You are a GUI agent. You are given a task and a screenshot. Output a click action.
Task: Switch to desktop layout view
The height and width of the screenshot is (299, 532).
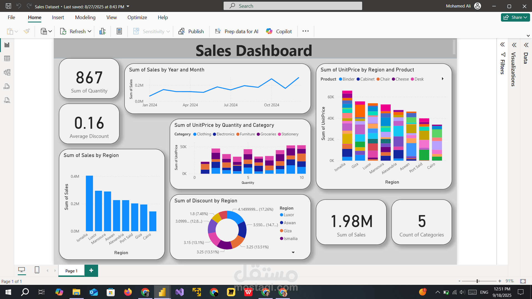22,270
